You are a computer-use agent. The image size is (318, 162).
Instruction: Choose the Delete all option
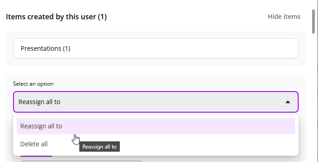tap(156, 144)
